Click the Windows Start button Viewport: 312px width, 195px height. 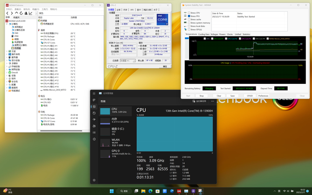point(112,191)
